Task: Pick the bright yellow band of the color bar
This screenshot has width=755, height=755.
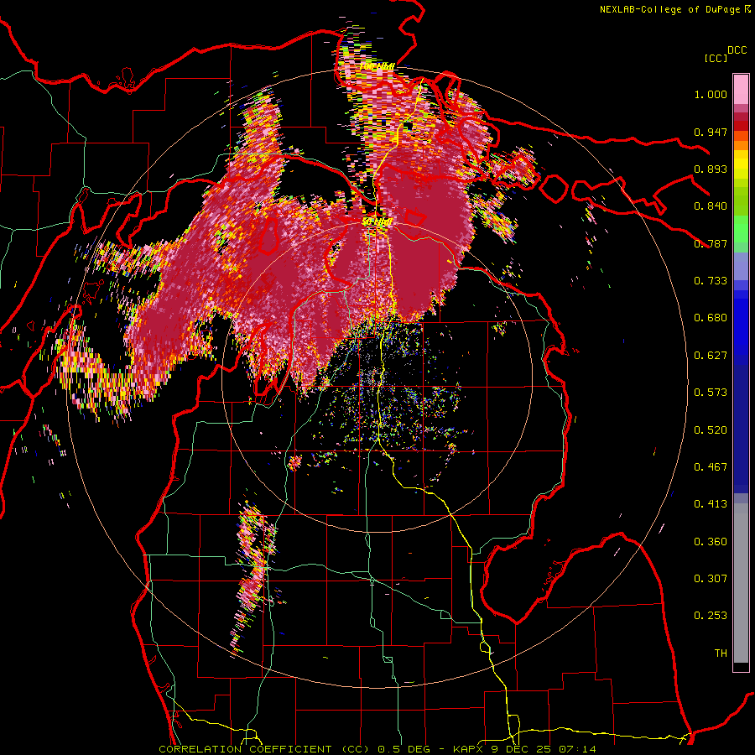Action: coord(741,165)
